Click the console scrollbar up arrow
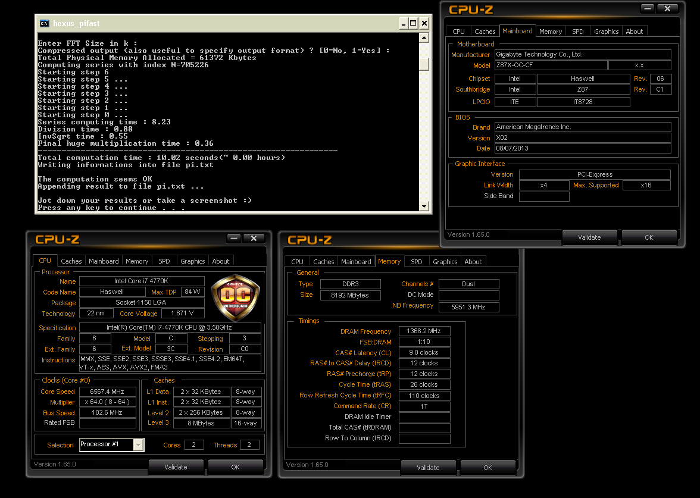 pyautogui.click(x=424, y=39)
